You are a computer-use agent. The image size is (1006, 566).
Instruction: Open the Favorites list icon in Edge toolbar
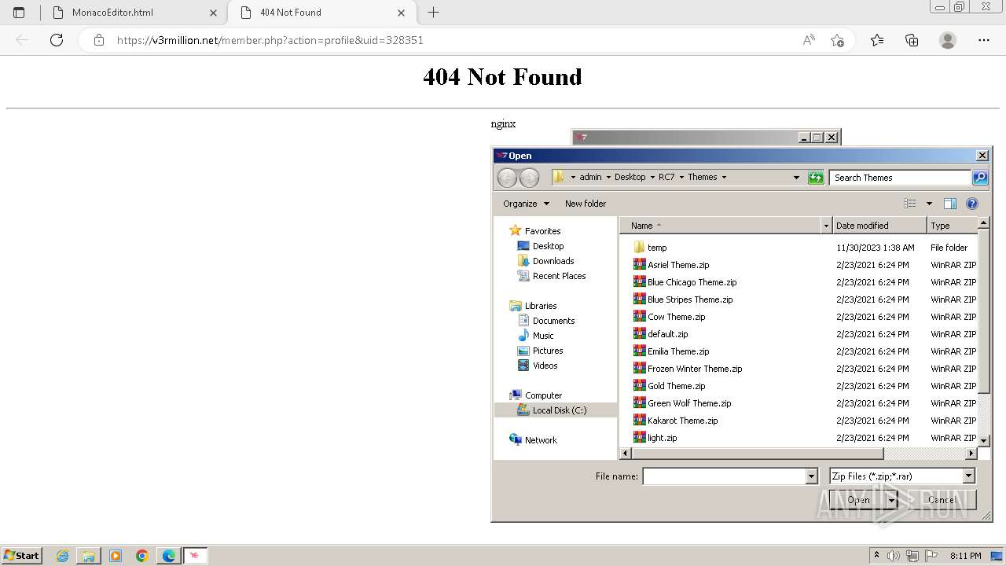[x=877, y=40]
